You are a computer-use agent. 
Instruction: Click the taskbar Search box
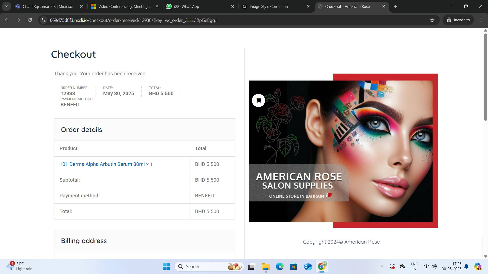point(209,266)
